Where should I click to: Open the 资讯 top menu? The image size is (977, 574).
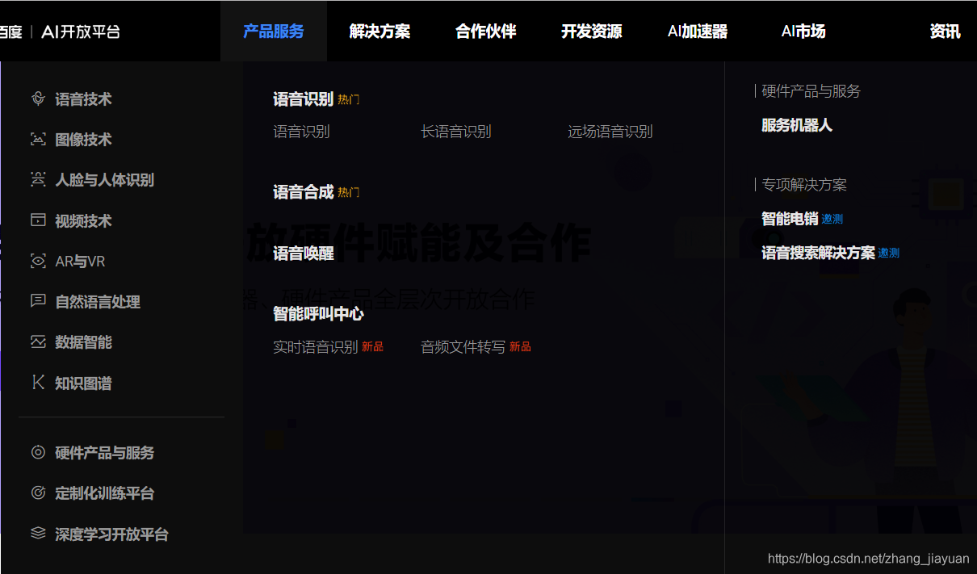pos(945,31)
